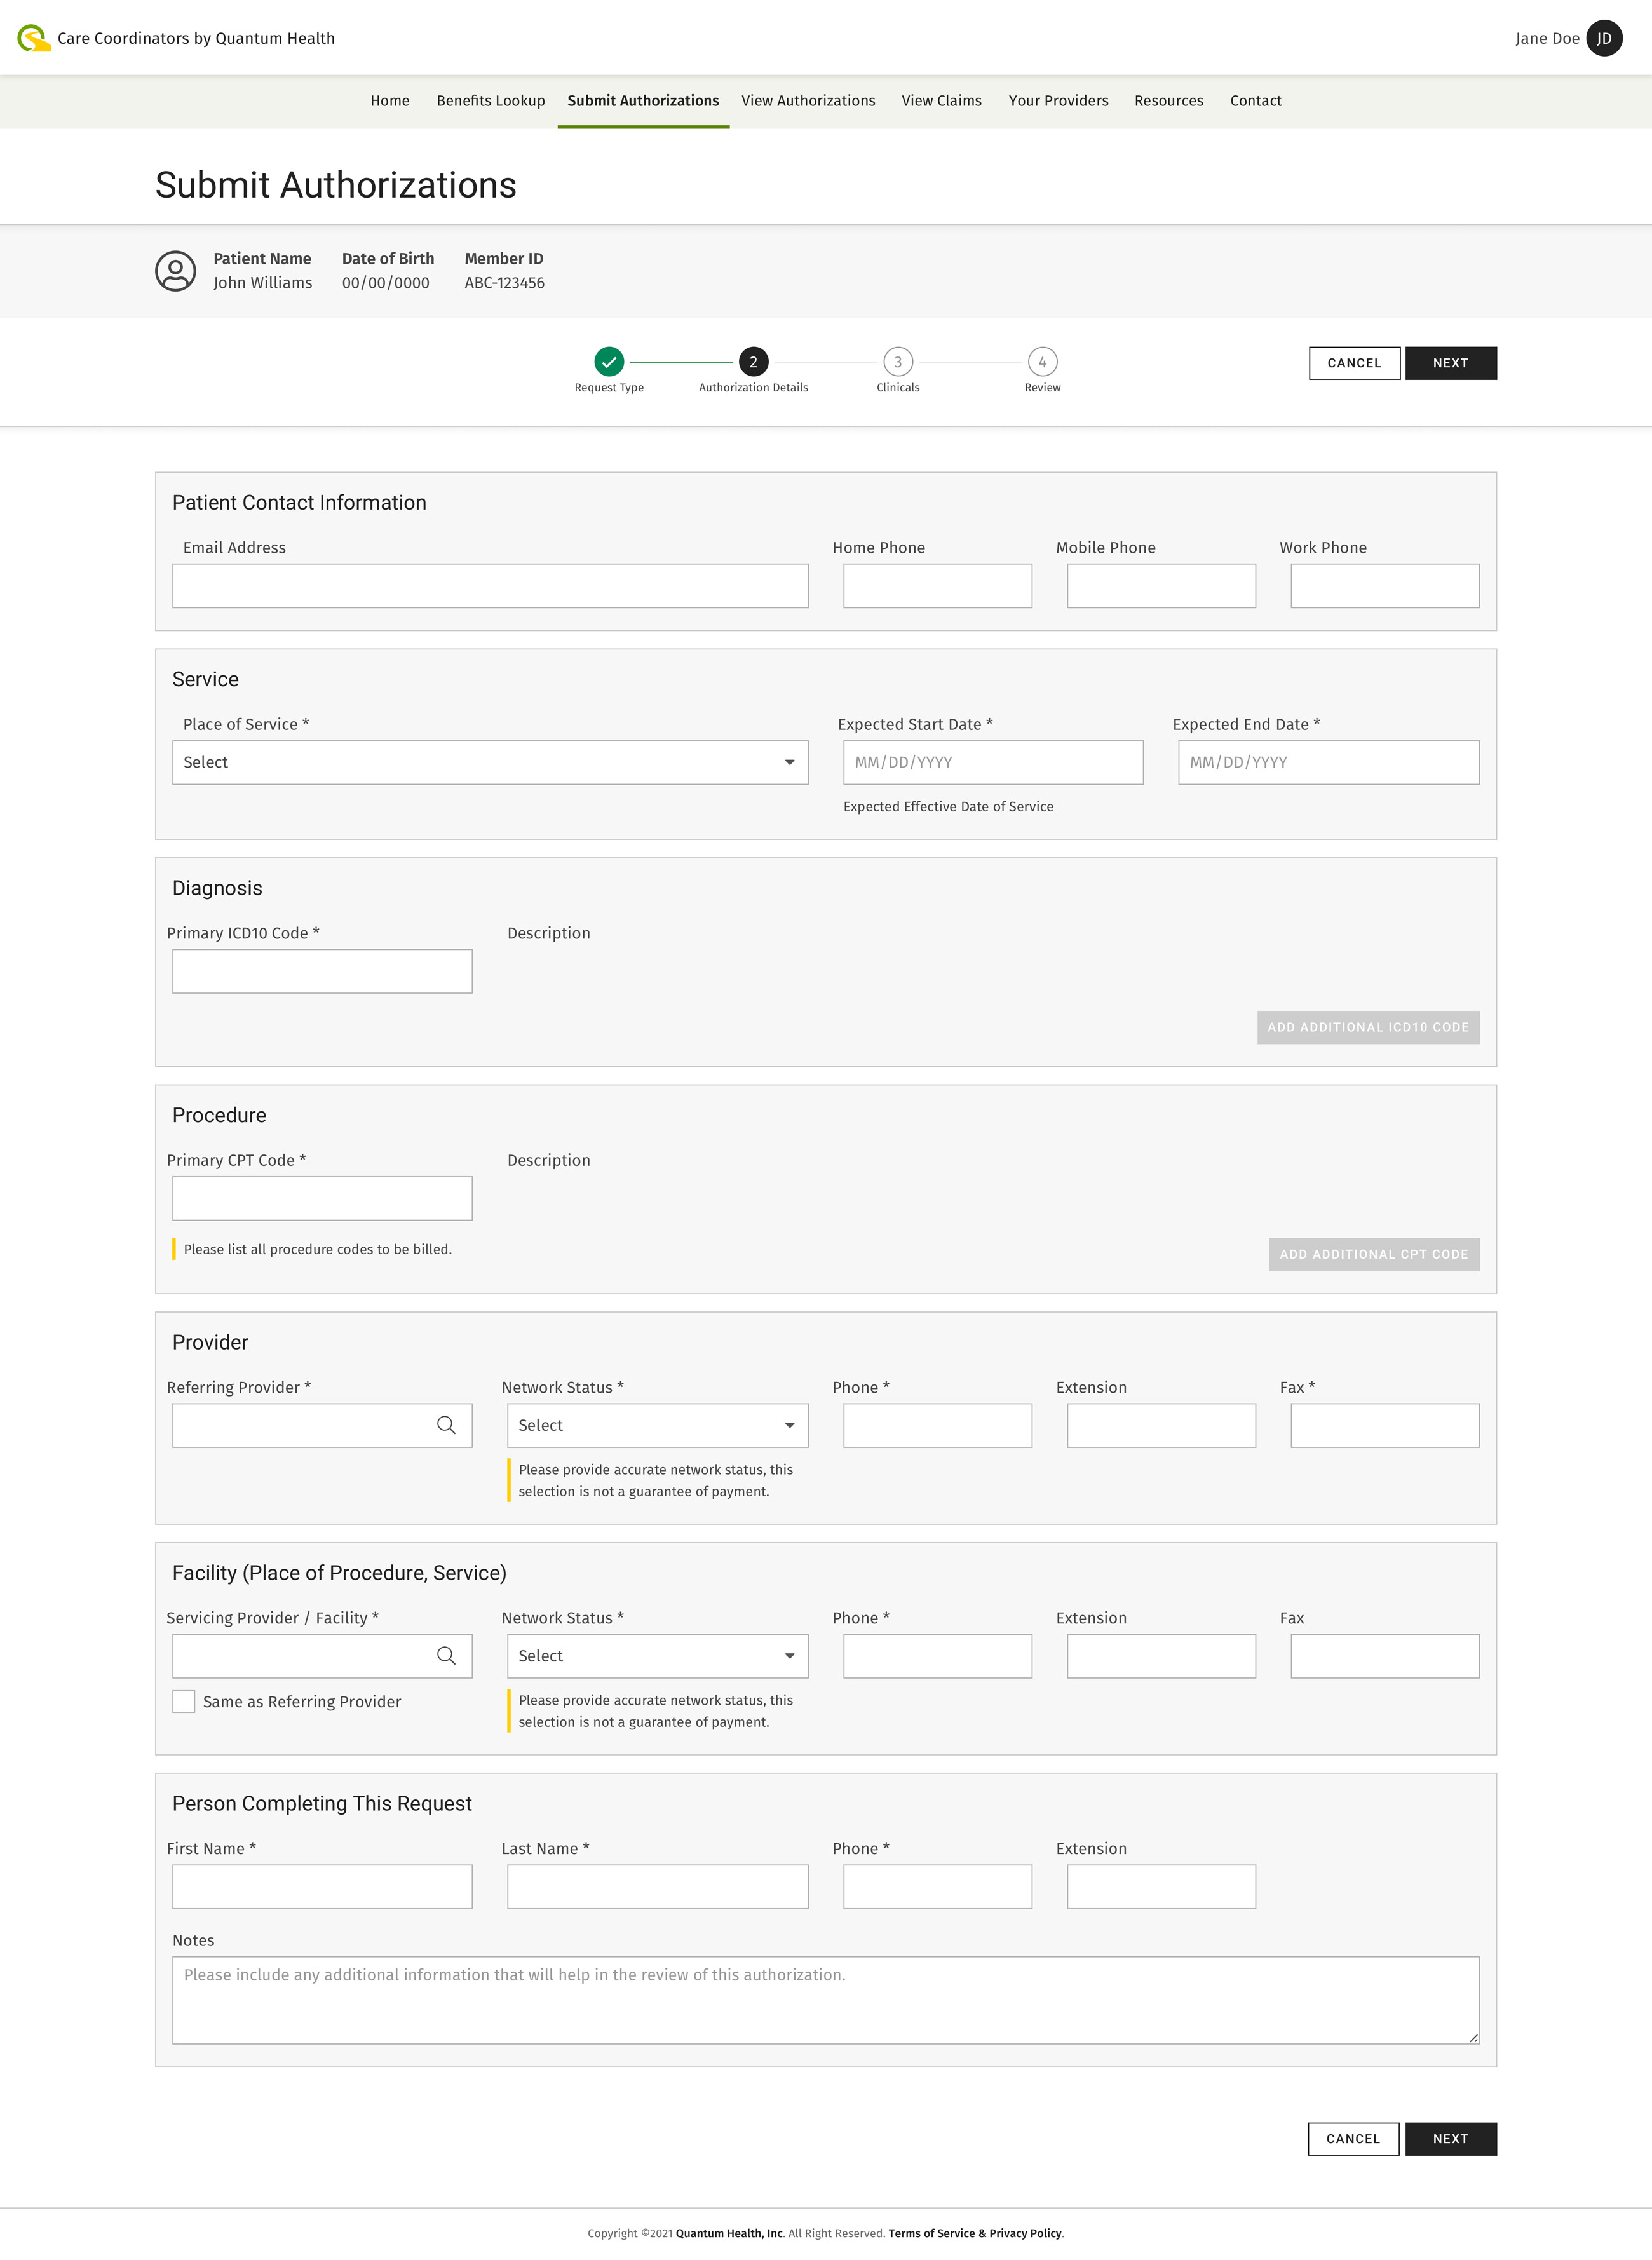Click the top CANCEL button

point(1354,363)
